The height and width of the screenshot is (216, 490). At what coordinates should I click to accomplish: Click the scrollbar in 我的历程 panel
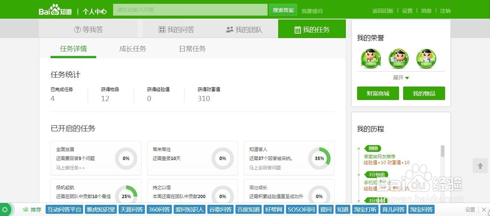tap(442, 151)
